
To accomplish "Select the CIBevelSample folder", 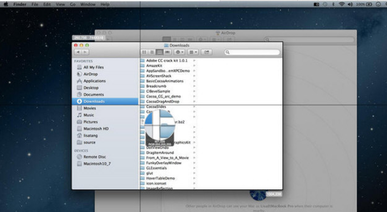I will pyautogui.click(x=158, y=91).
